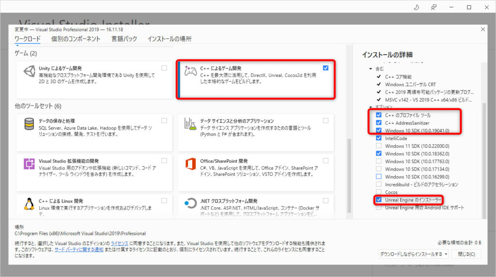The height and width of the screenshot is (277, 496).
Task: Click the required space total text
Action: pos(459,243)
